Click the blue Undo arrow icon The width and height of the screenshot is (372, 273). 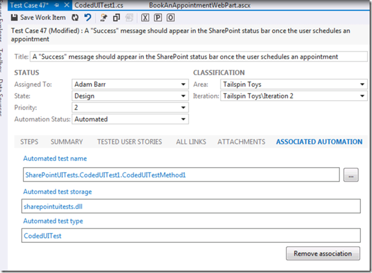click(87, 17)
